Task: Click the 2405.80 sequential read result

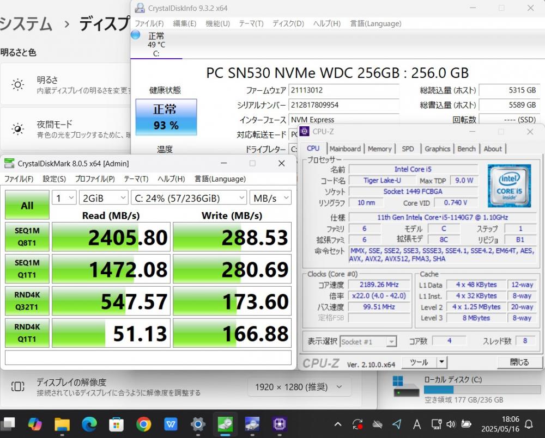Action: click(x=111, y=237)
